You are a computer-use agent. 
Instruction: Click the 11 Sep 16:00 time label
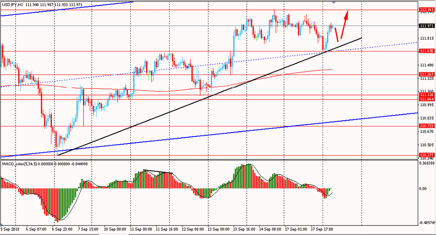coord(167,229)
